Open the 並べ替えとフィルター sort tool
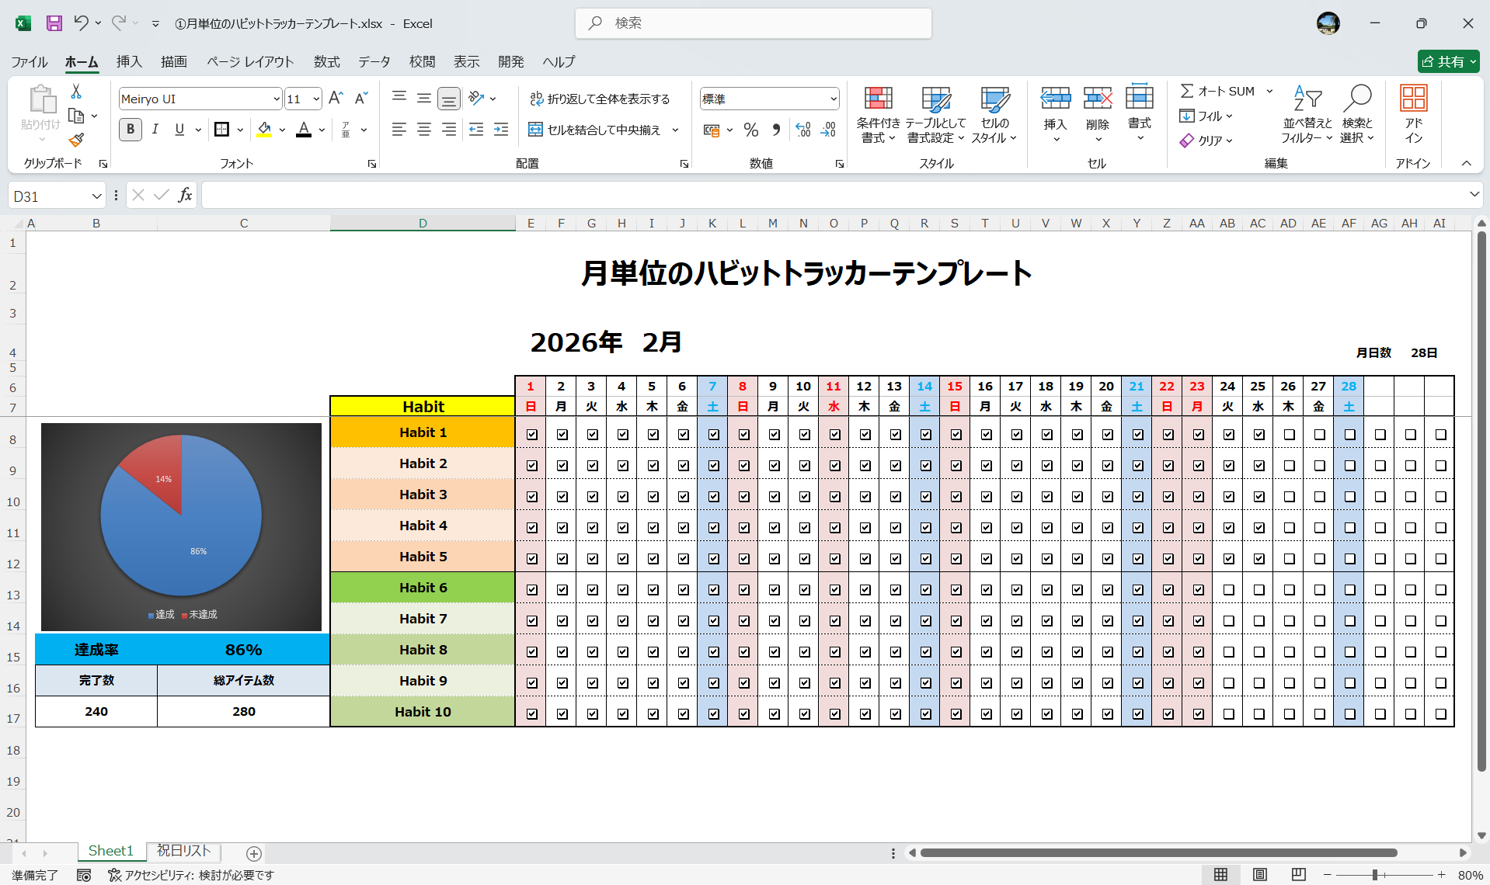Screen dimensions: 1490x885 point(1307,114)
